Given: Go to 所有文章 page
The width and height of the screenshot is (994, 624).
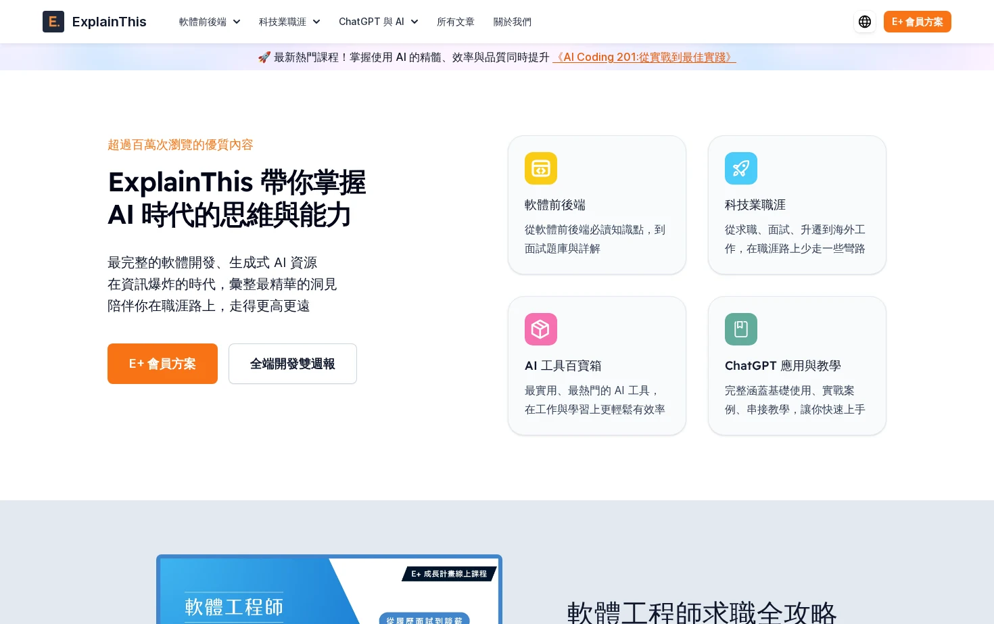Looking at the screenshot, I should coord(456,22).
